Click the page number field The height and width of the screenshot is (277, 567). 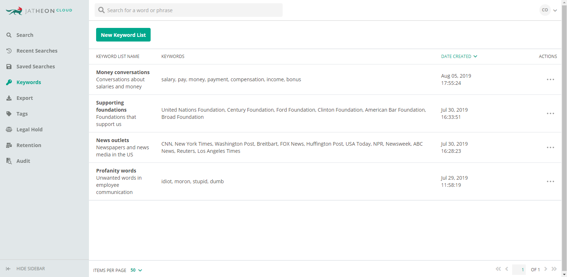pyautogui.click(x=519, y=269)
